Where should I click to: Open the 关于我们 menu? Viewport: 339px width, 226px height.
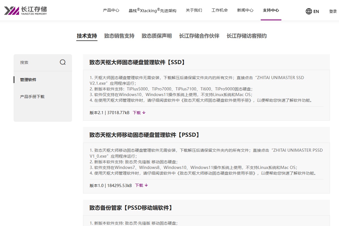pos(194,10)
